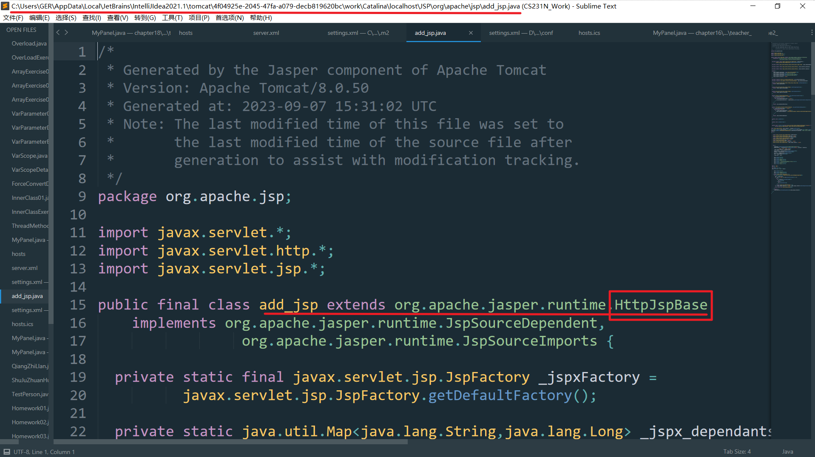Screen dimensions: 815x457
Task: Open ForceConvert file in sidebar
Action: pyautogui.click(x=30, y=184)
